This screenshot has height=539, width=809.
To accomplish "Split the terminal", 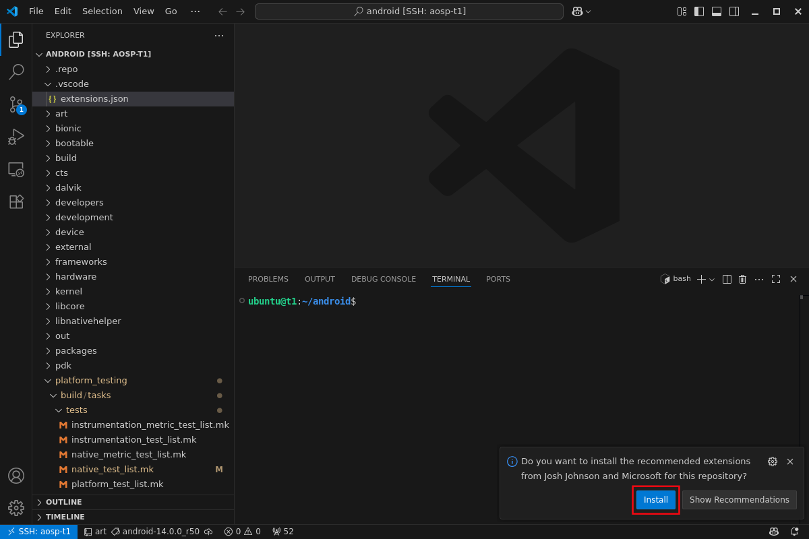I will [727, 279].
